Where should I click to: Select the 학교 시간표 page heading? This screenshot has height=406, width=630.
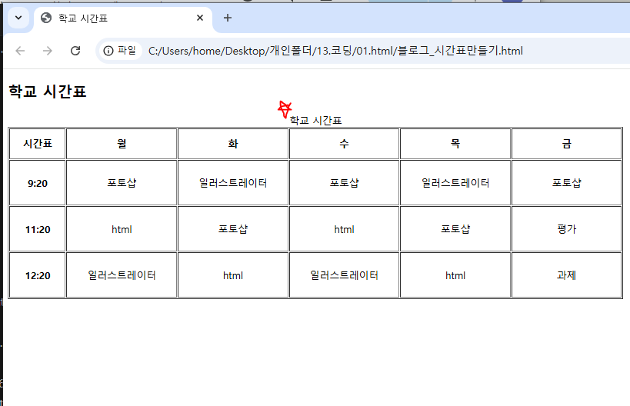click(48, 92)
